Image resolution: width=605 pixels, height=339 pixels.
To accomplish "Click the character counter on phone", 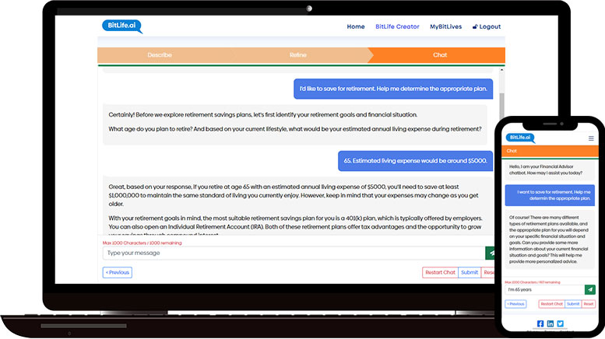I will tap(533, 282).
